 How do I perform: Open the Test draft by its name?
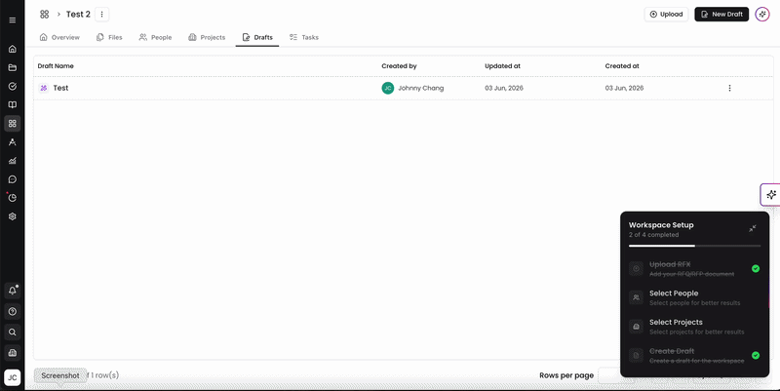point(60,88)
